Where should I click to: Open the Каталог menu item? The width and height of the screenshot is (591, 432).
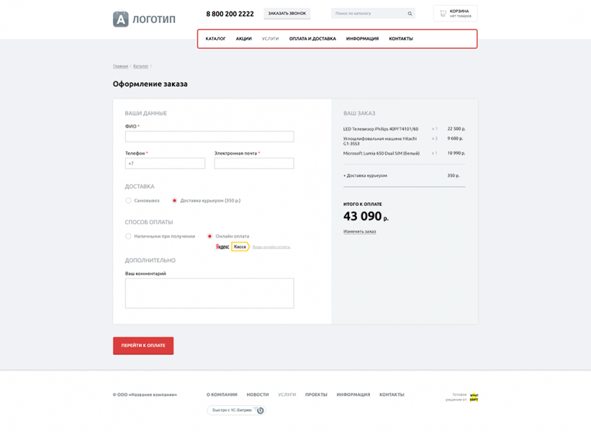coord(215,39)
